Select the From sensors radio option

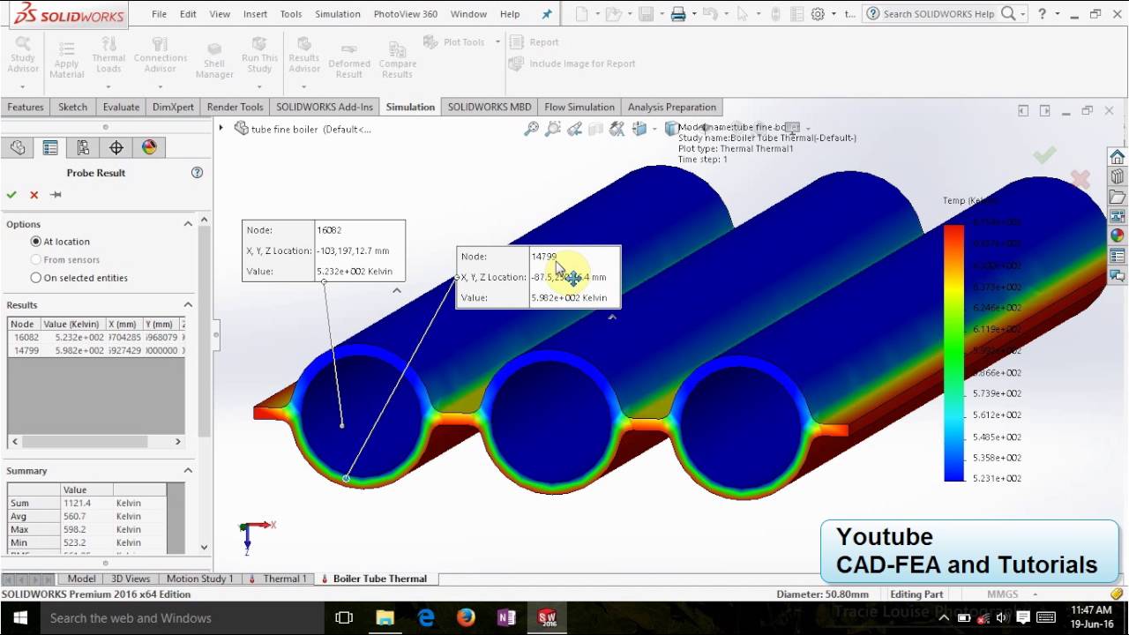[x=36, y=260]
